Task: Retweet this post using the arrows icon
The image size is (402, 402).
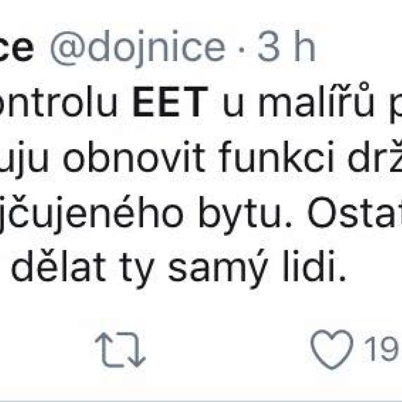Action: [x=120, y=350]
